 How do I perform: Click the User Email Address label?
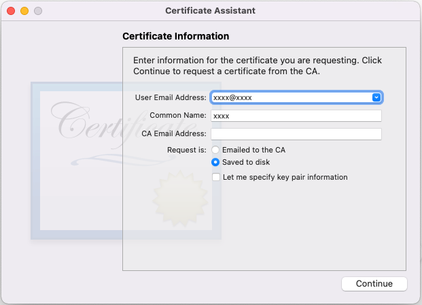(x=171, y=98)
